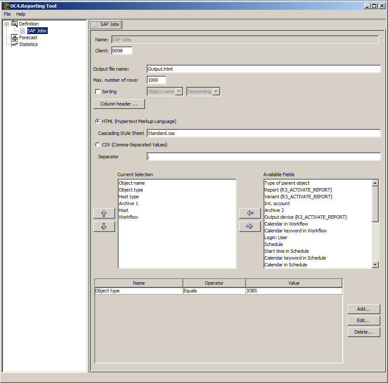388x383 pixels.
Task: Select the HTML output format radio button
Action: click(98, 121)
